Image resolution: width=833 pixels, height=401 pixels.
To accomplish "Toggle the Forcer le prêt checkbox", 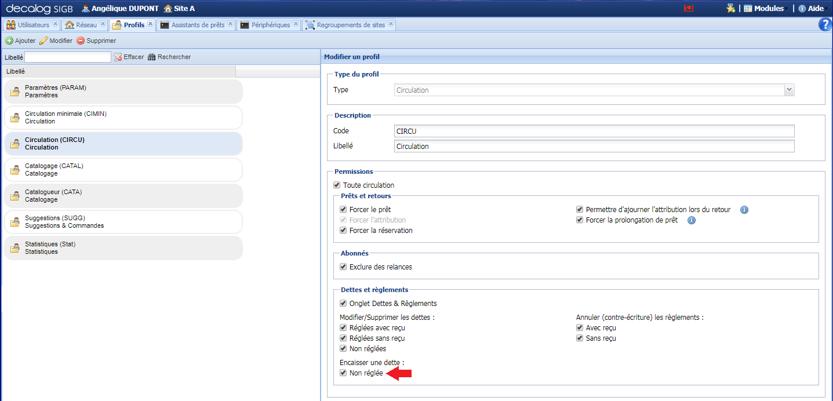I will (343, 210).
